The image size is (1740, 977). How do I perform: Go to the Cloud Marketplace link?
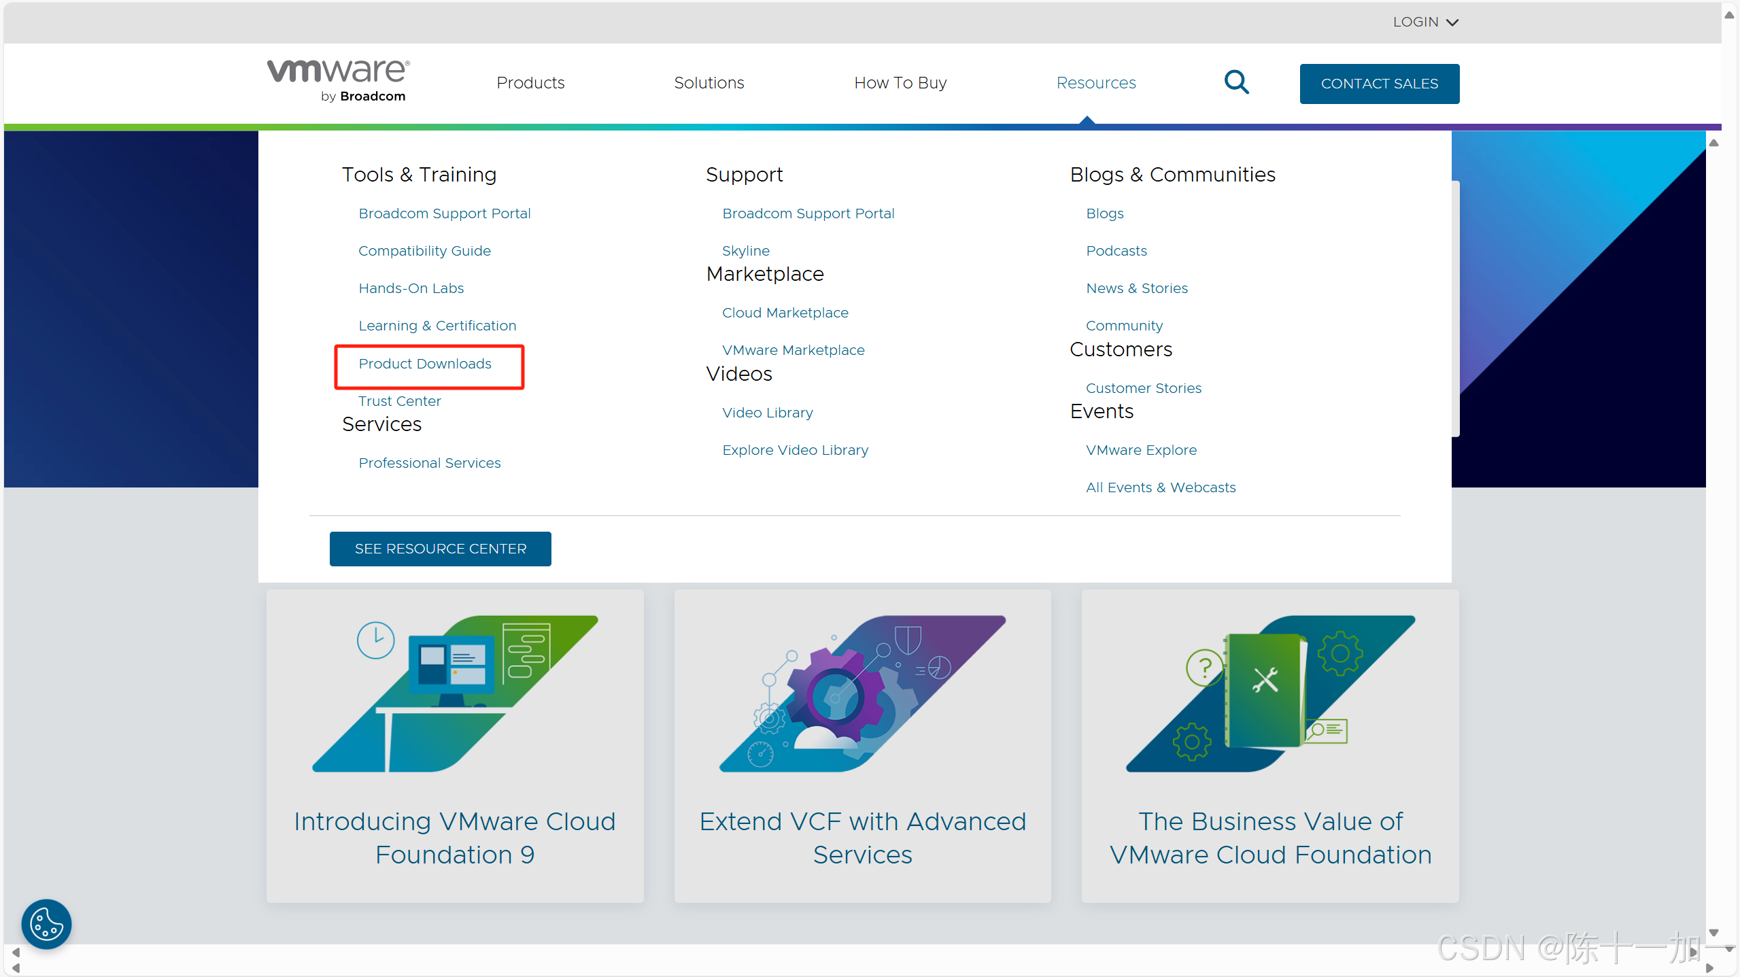point(785,313)
